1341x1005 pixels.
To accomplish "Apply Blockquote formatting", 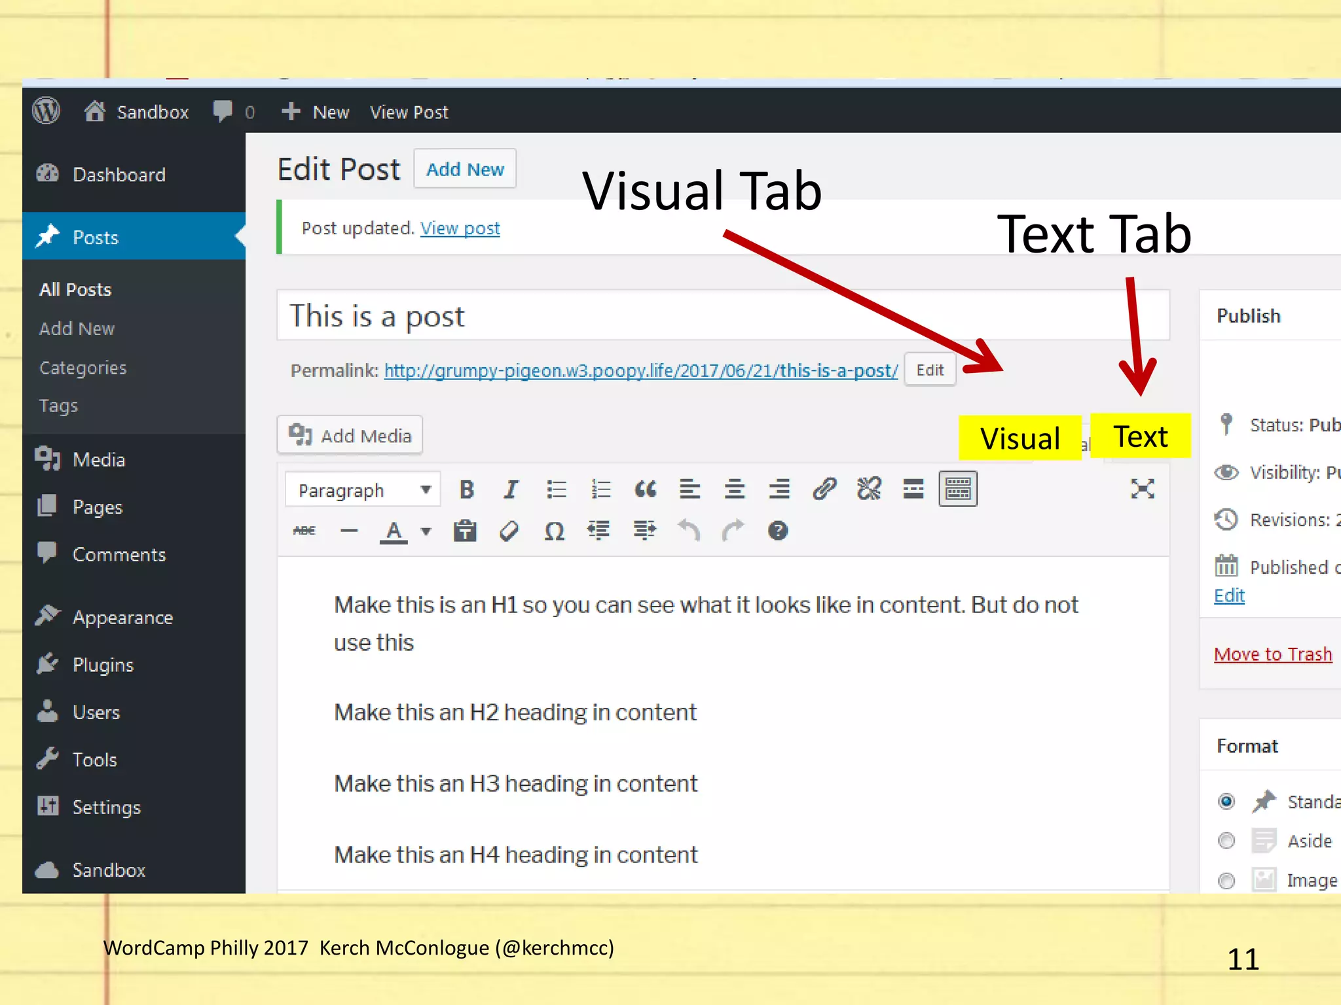I will [645, 489].
